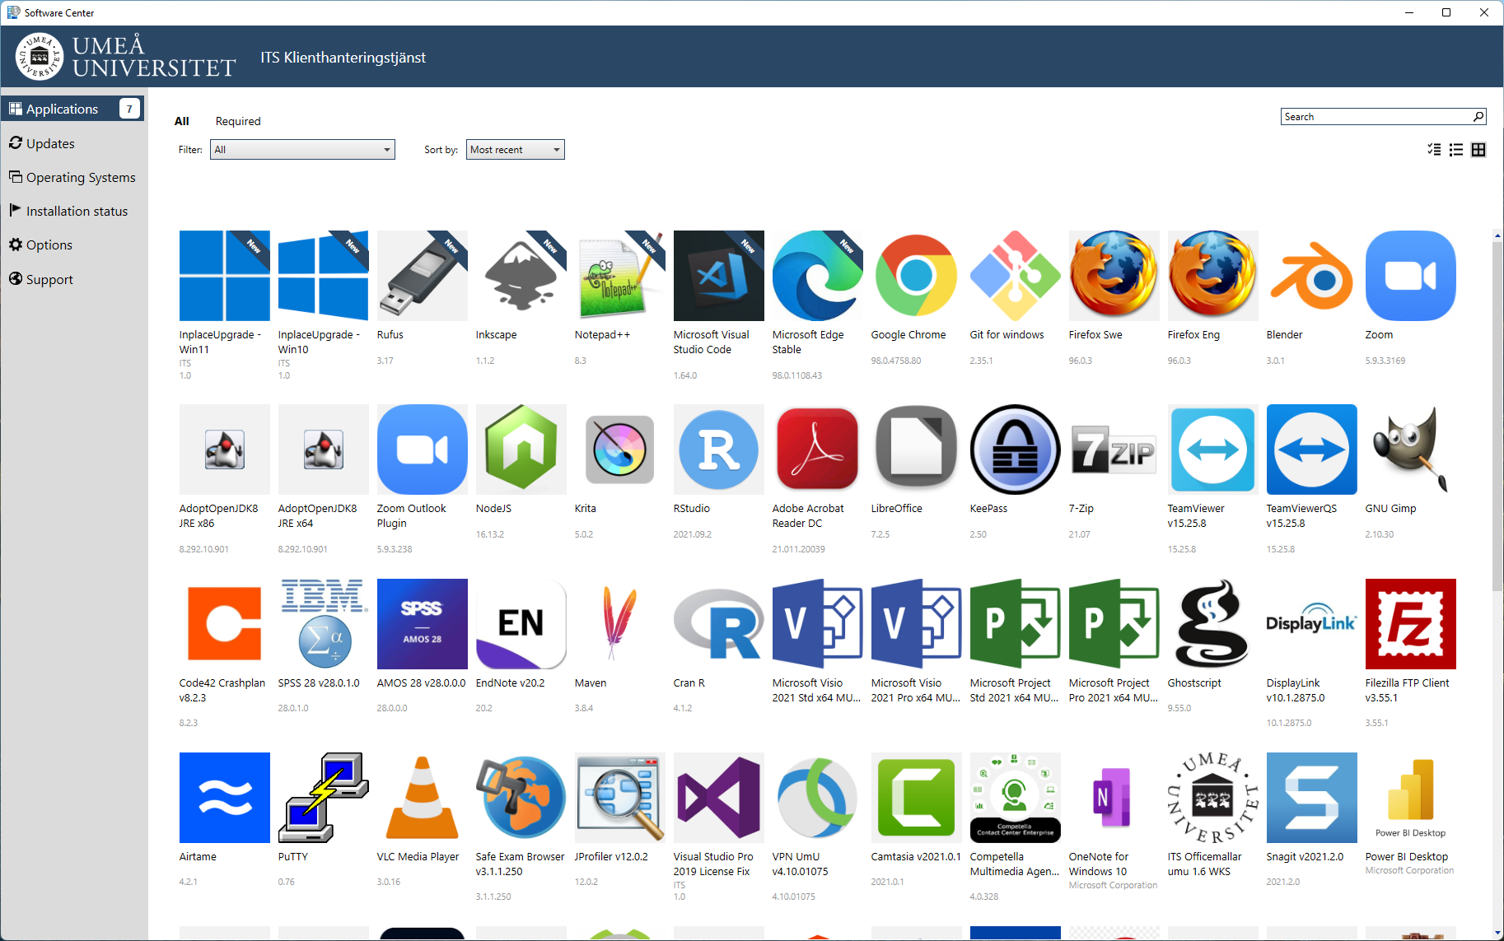
Task: Select the GNU Gimp icon
Action: pos(1410,450)
